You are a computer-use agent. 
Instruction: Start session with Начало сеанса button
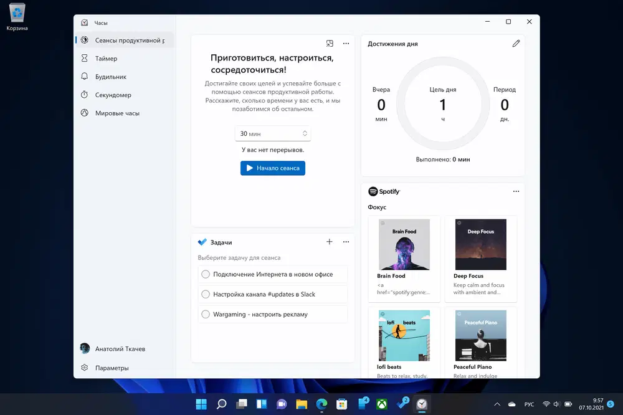point(273,168)
